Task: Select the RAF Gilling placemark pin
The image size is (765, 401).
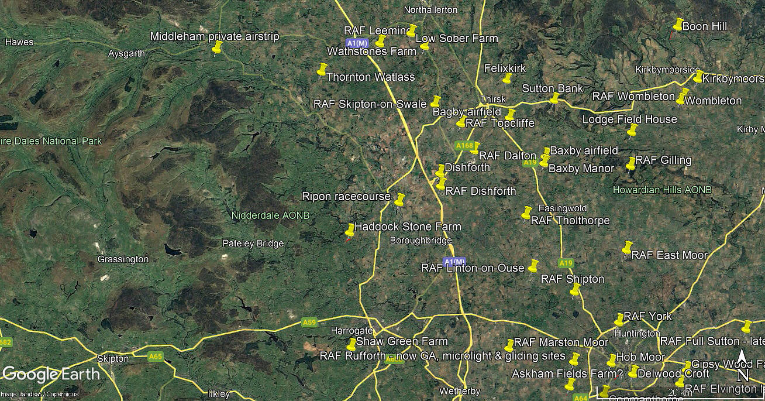Action: (x=631, y=164)
